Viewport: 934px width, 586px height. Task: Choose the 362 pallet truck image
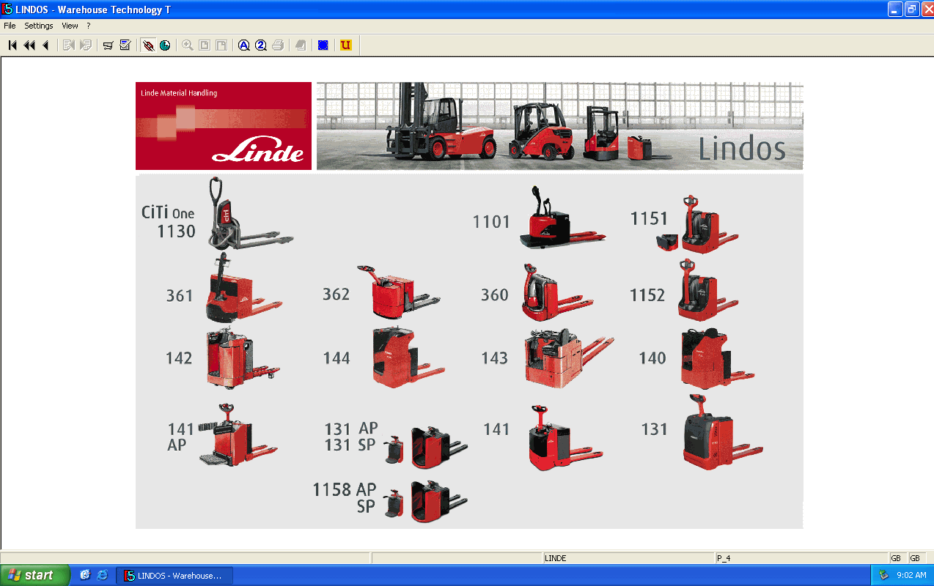click(396, 293)
